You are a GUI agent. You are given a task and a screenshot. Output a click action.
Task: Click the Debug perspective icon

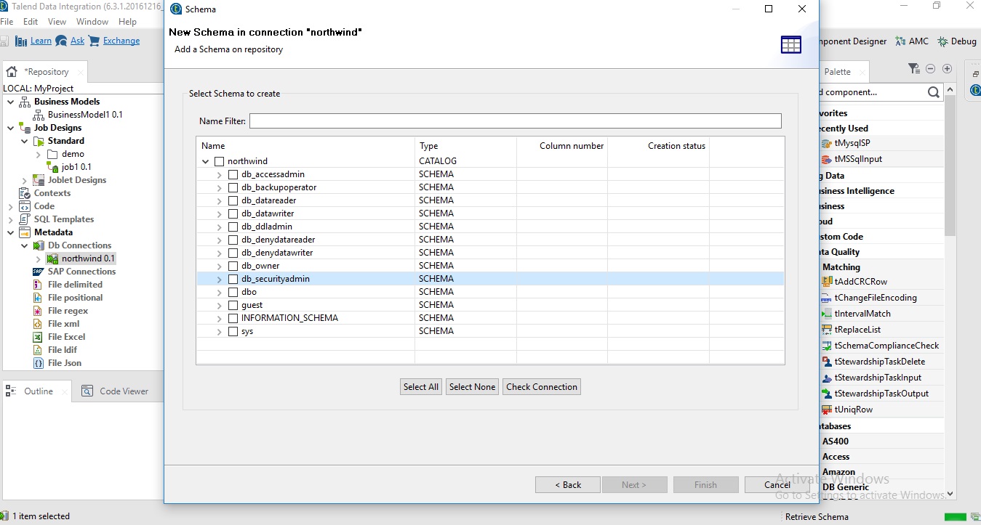pos(943,41)
